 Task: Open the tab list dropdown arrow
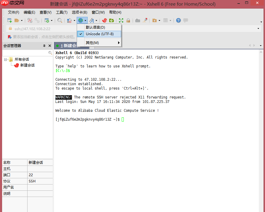pyautogui.click(x=261, y=46)
